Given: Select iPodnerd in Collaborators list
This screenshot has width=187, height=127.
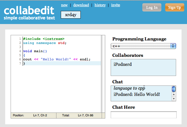Looking at the screenshot, I should (x=123, y=64).
